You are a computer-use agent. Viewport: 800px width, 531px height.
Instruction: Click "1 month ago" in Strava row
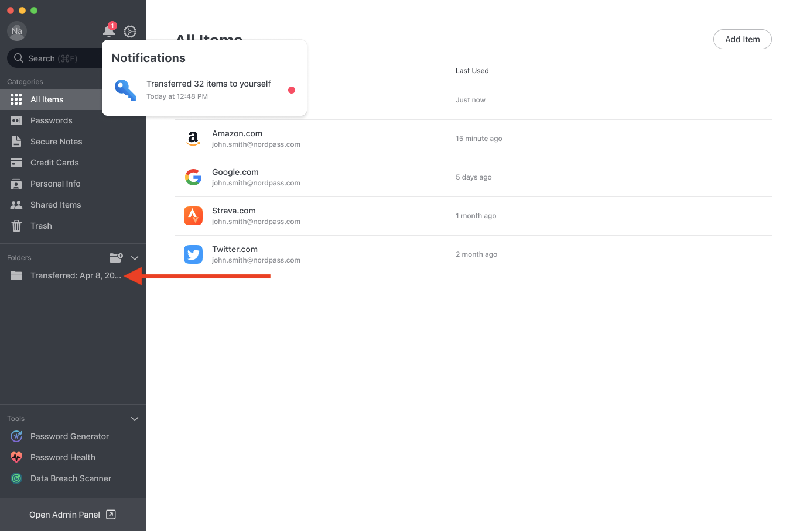pos(476,216)
